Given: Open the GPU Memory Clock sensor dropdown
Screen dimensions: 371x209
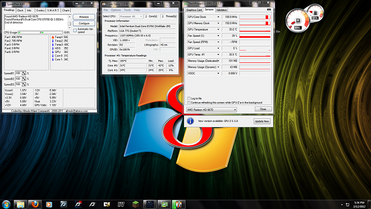Looking at the screenshot, I should [218, 23].
